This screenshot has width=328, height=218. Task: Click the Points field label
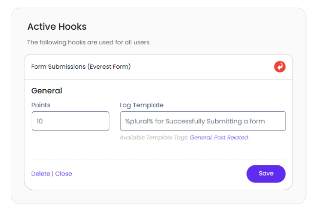click(41, 105)
